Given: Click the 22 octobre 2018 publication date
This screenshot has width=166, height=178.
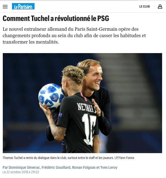Looking at the screenshot, I should [x=21, y=172].
